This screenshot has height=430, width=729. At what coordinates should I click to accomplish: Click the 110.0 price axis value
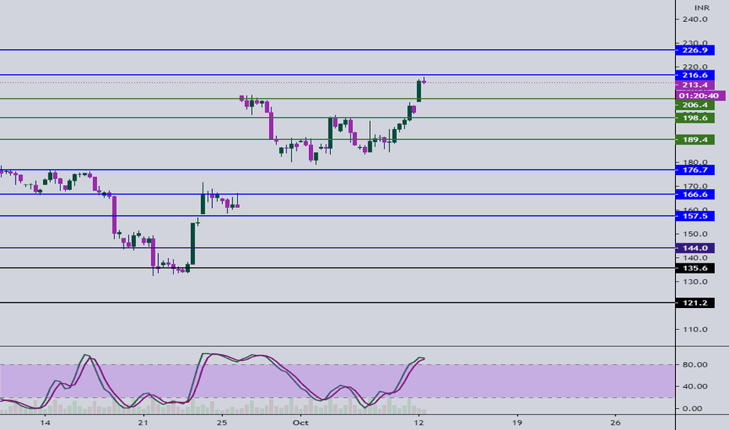pyautogui.click(x=695, y=330)
